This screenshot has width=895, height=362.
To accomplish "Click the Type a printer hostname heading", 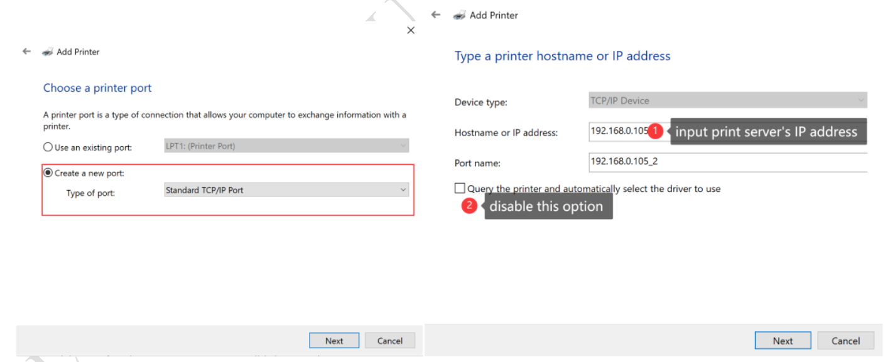I will [563, 56].
